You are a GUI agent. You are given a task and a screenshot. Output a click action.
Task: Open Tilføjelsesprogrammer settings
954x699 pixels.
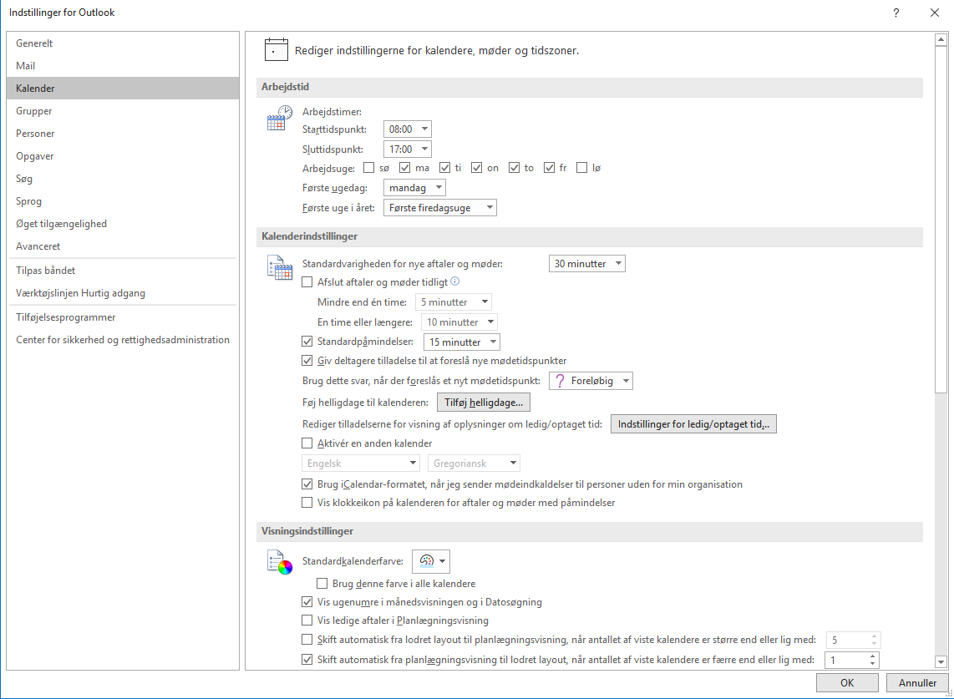(122, 317)
